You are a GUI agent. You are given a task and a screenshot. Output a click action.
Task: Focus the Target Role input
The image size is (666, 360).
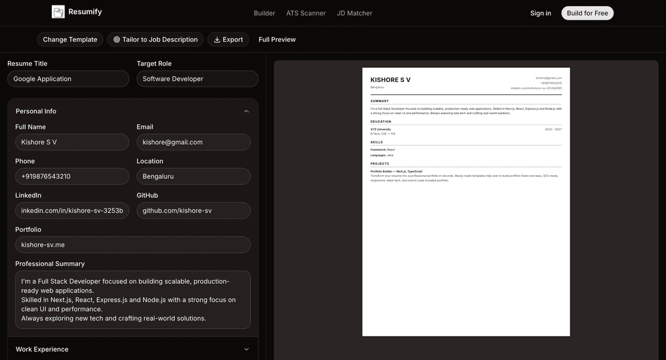[197, 79]
